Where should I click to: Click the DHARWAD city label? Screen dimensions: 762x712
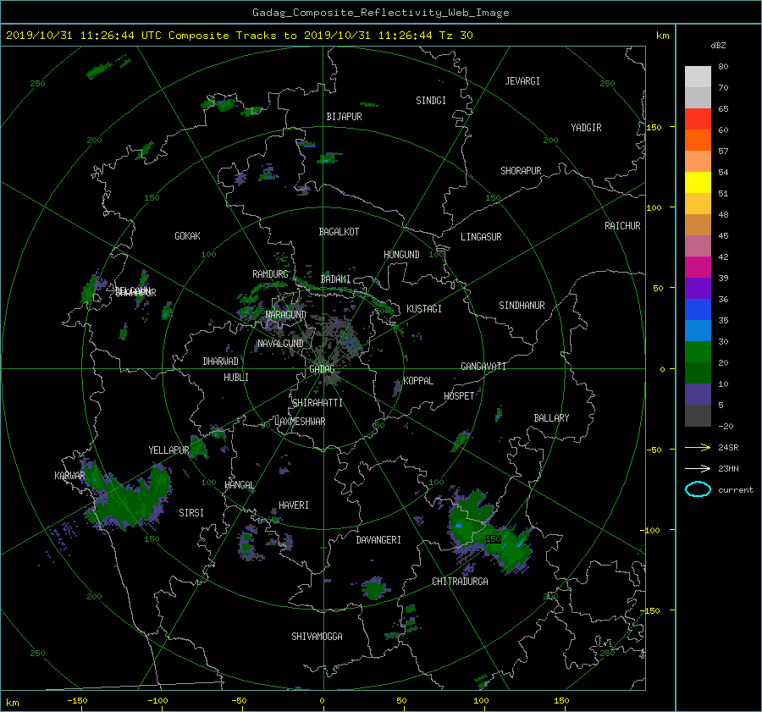click(x=220, y=362)
